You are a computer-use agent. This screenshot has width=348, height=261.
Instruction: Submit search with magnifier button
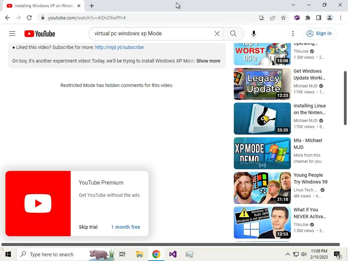pyautogui.click(x=233, y=34)
